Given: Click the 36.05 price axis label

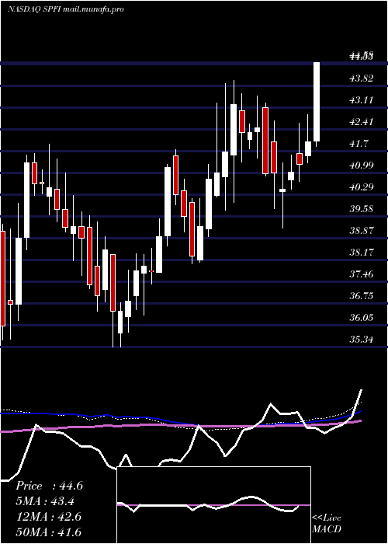Looking at the screenshot, I should [362, 317].
